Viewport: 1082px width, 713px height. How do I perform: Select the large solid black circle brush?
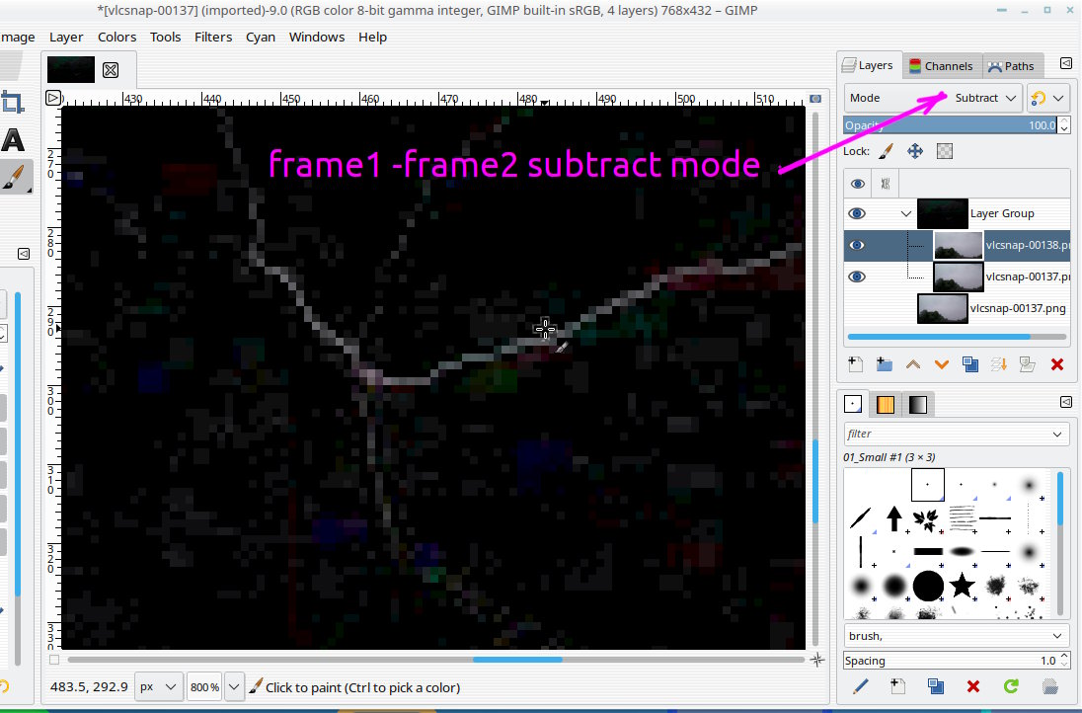pyautogui.click(x=928, y=586)
